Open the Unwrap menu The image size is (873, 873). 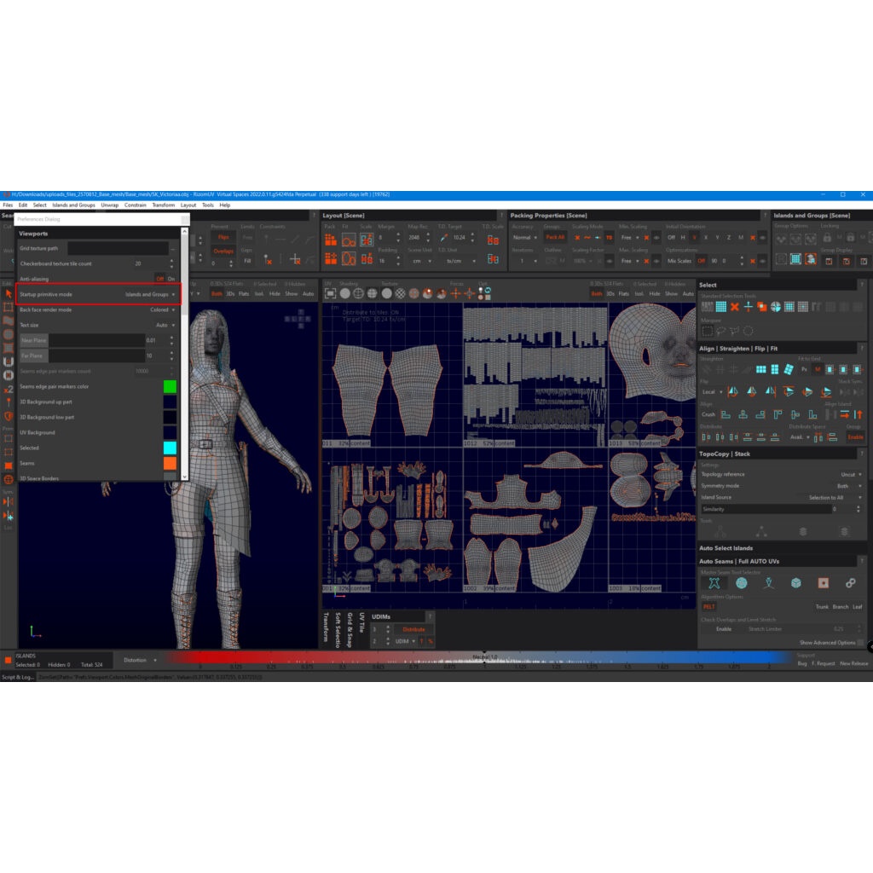[110, 205]
